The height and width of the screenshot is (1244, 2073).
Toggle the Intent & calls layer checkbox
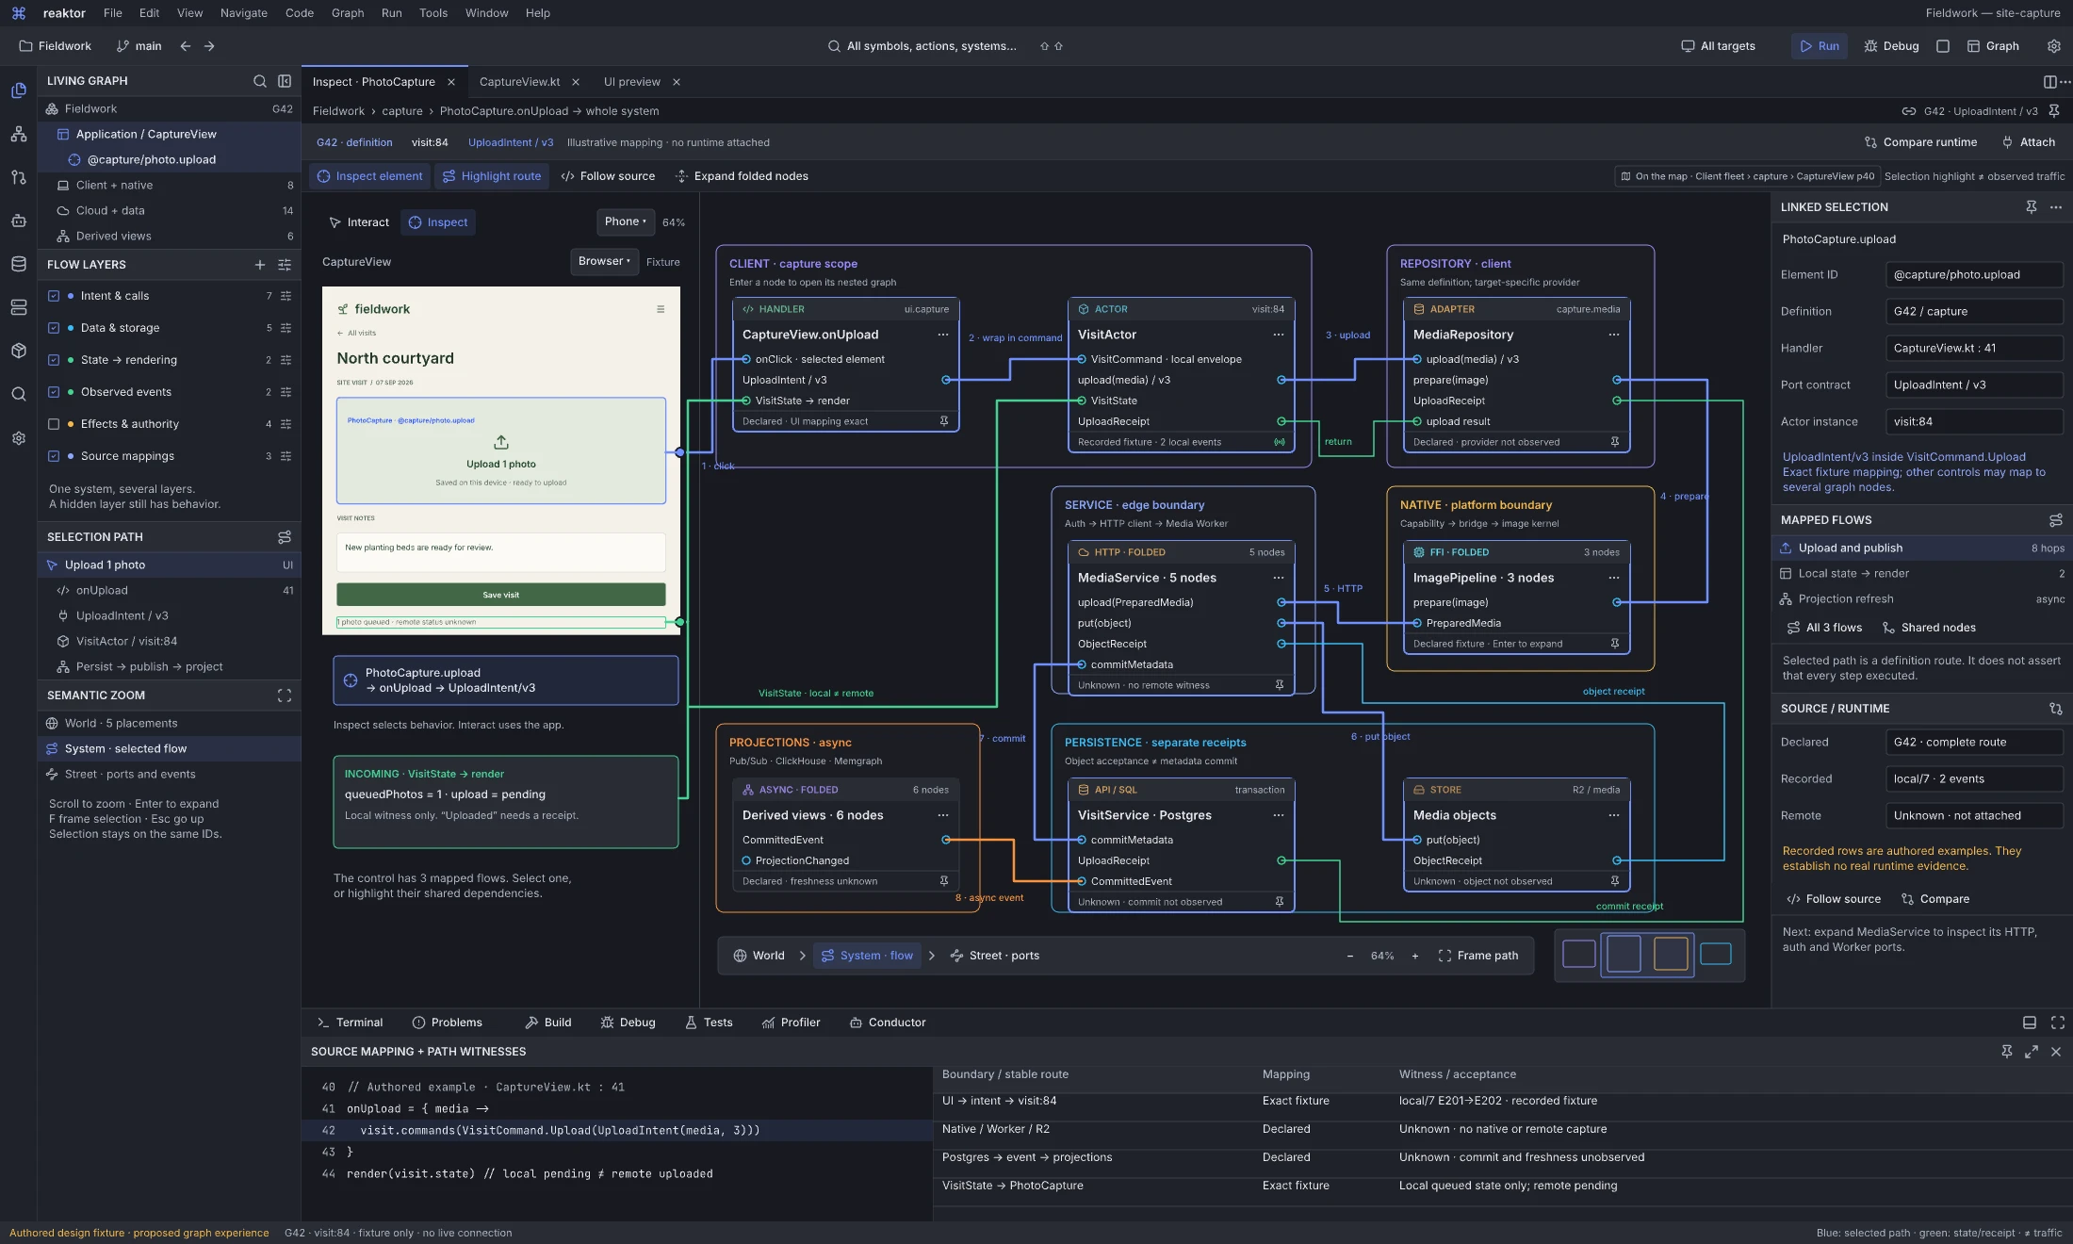[54, 296]
